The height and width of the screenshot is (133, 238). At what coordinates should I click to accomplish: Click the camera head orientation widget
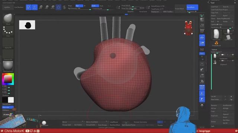pyautogui.click(x=189, y=28)
